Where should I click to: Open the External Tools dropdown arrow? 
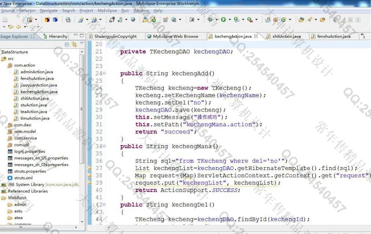[x=256, y=20]
